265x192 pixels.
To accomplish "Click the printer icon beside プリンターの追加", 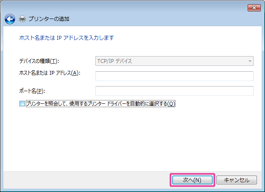I will click(22, 19).
